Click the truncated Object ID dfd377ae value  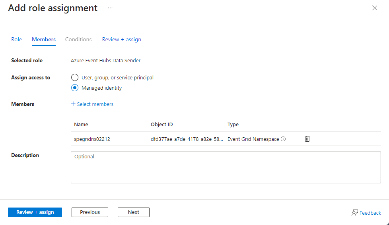pos(187,139)
